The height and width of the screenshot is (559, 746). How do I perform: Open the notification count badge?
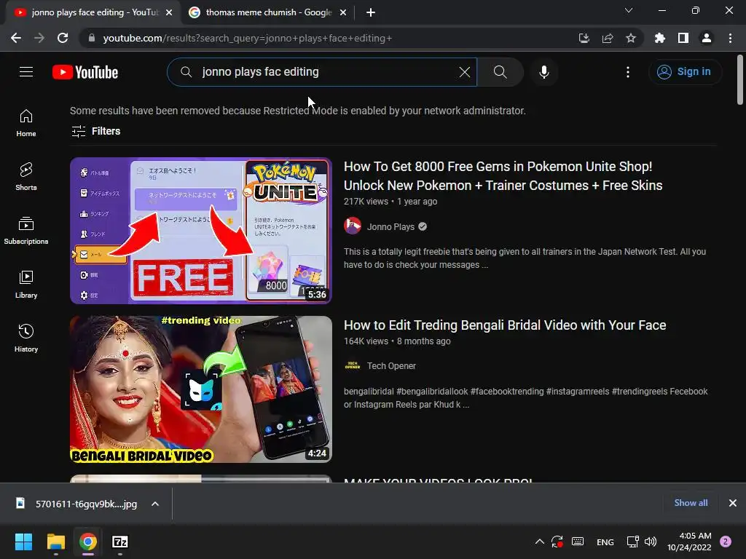point(726,542)
